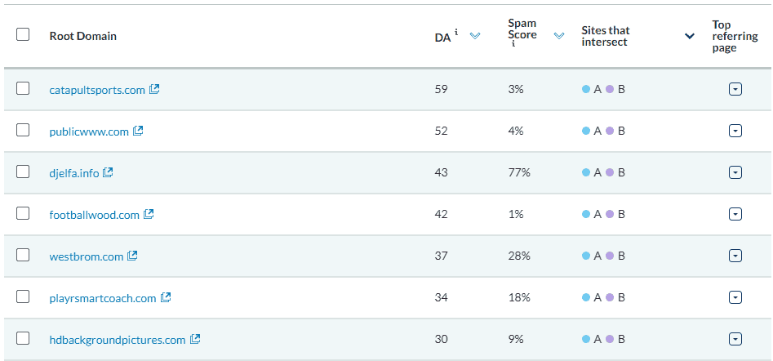The width and height of the screenshot is (773, 361).
Task: Sort by Spam Score column arrow
Action: pos(559,36)
